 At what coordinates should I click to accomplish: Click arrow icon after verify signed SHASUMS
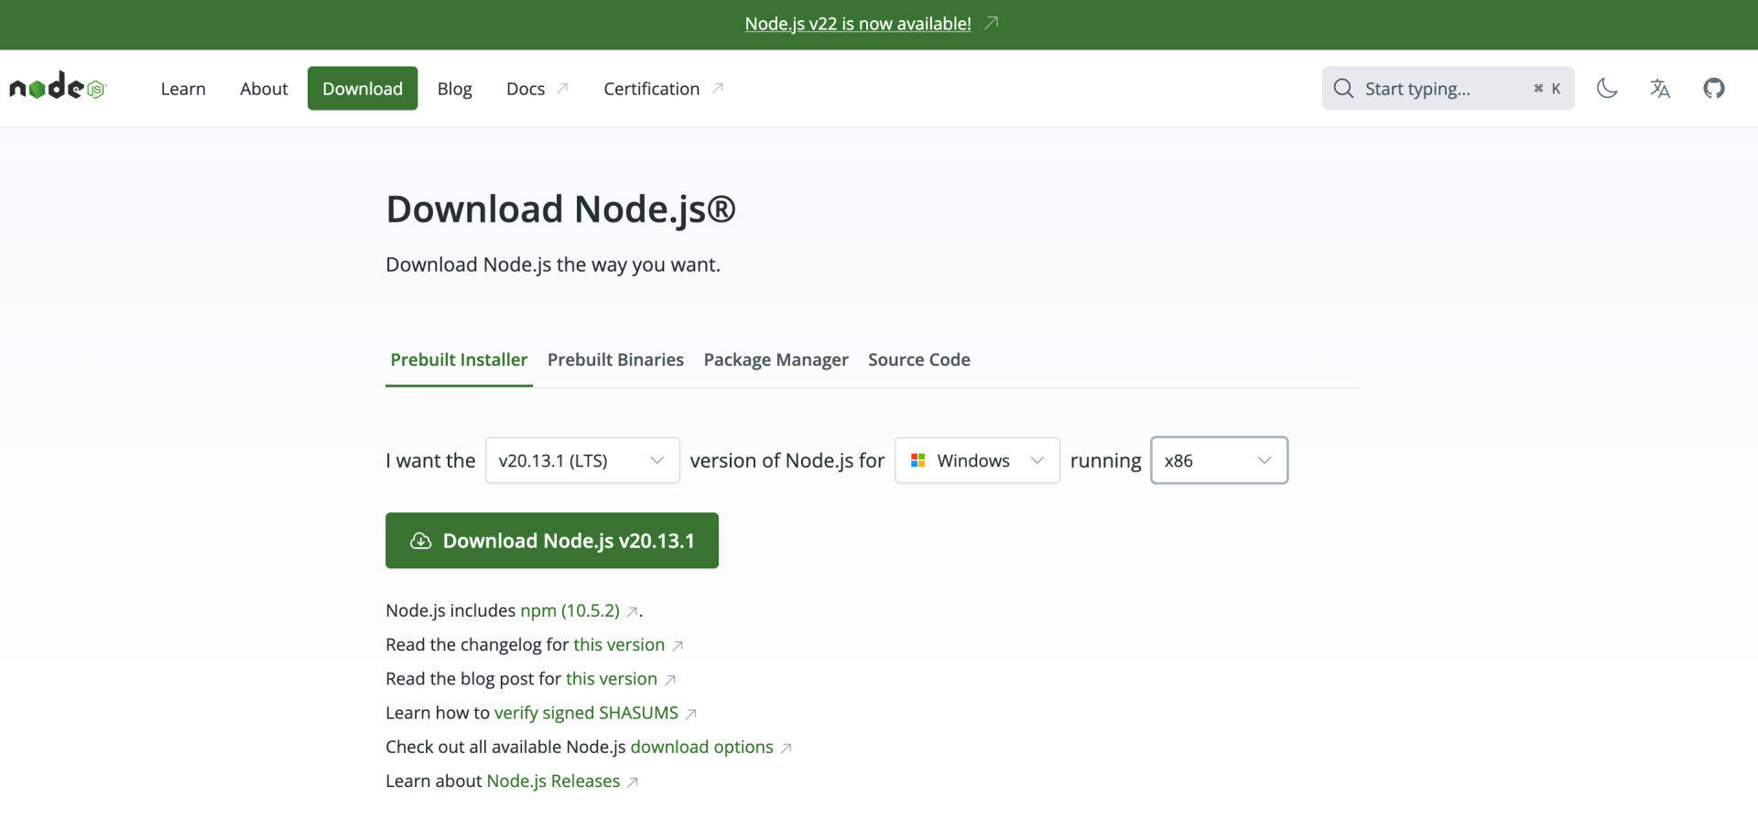click(x=691, y=714)
